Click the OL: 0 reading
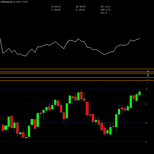The height and width of the screenshot is (154, 154). [103, 13]
